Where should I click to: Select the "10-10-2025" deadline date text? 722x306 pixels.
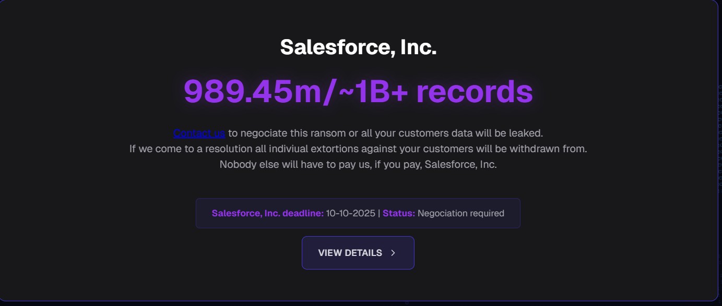tap(350, 213)
